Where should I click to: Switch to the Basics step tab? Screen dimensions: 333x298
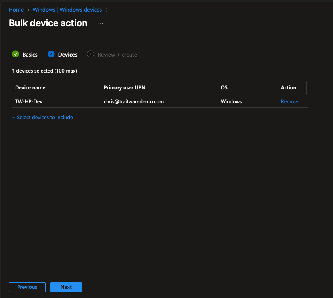click(x=30, y=55)
